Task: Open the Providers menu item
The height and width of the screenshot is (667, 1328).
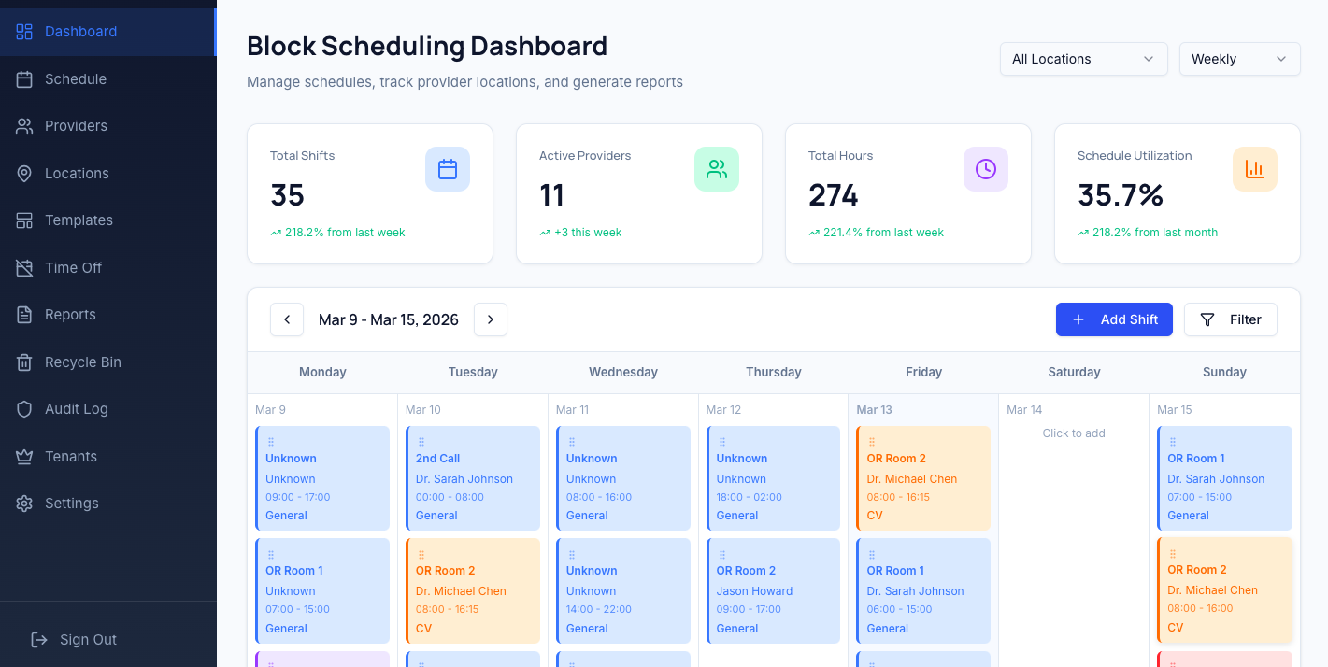Action: point(108,126)
